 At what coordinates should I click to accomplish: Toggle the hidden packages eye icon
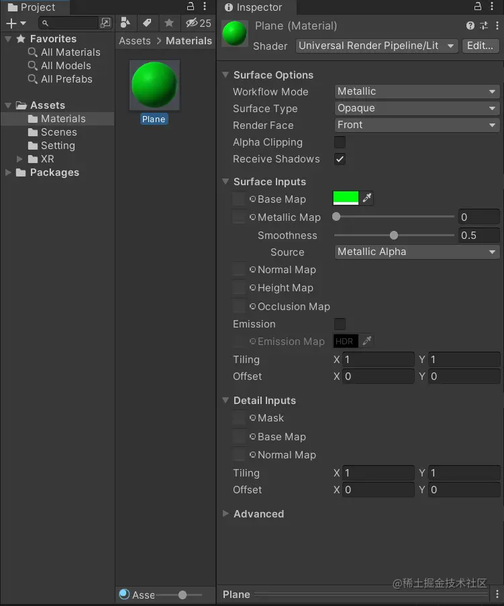pyautogui.click(x=198, y=23)
